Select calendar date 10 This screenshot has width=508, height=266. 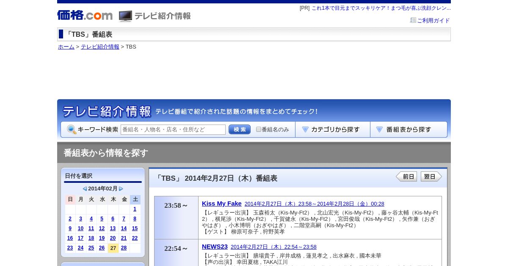pos(80,228)
